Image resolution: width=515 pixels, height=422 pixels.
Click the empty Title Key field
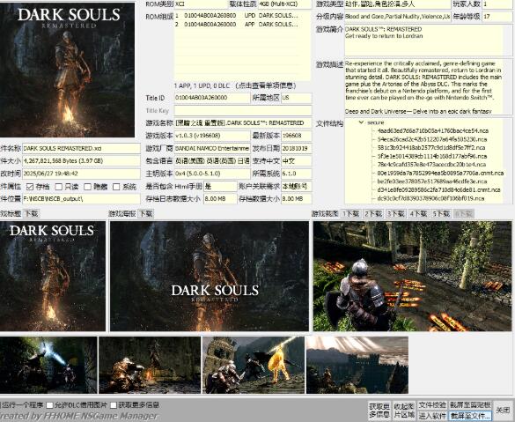(243, 110)
